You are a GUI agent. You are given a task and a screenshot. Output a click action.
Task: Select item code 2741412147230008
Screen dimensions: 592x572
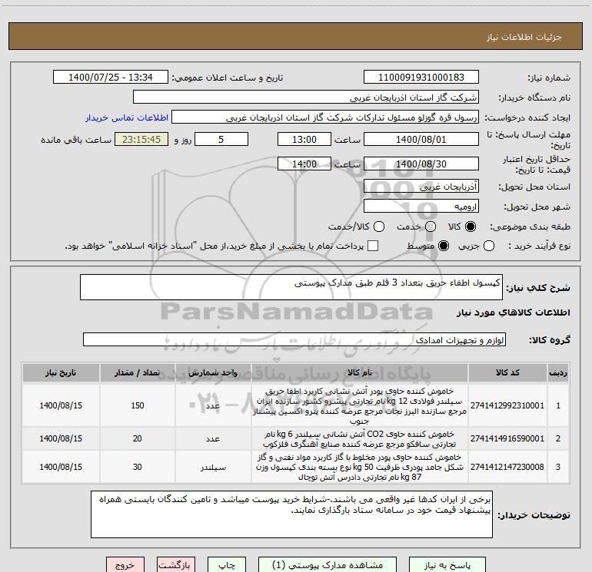507,467
